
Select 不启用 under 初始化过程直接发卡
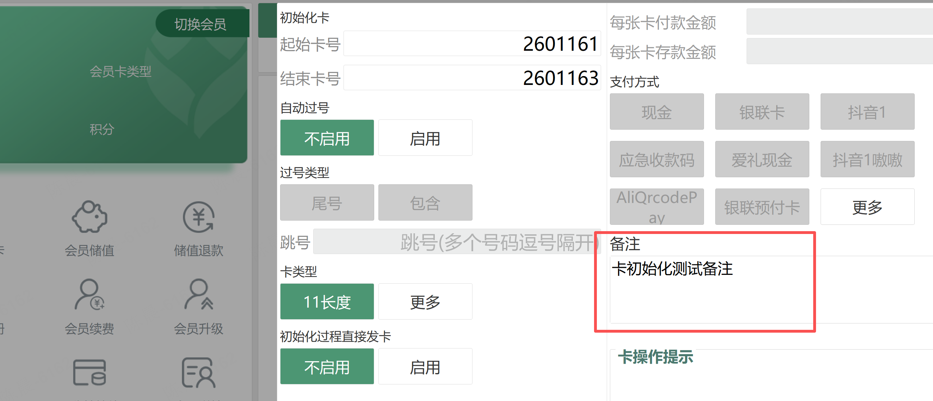(x=327, y=366)
